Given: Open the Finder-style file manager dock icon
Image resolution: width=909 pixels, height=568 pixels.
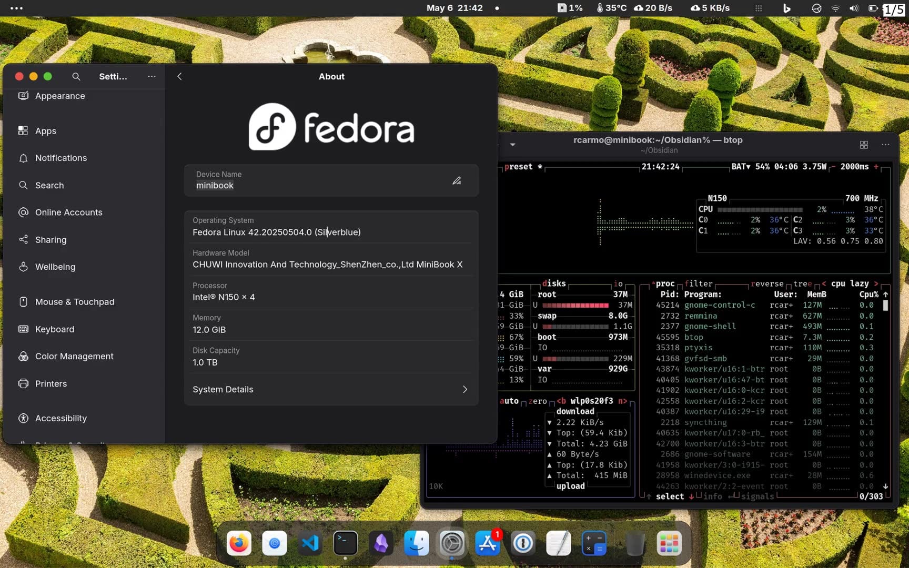Looking at the screenshot, I should pyautogui.click(x=417, y=543).
